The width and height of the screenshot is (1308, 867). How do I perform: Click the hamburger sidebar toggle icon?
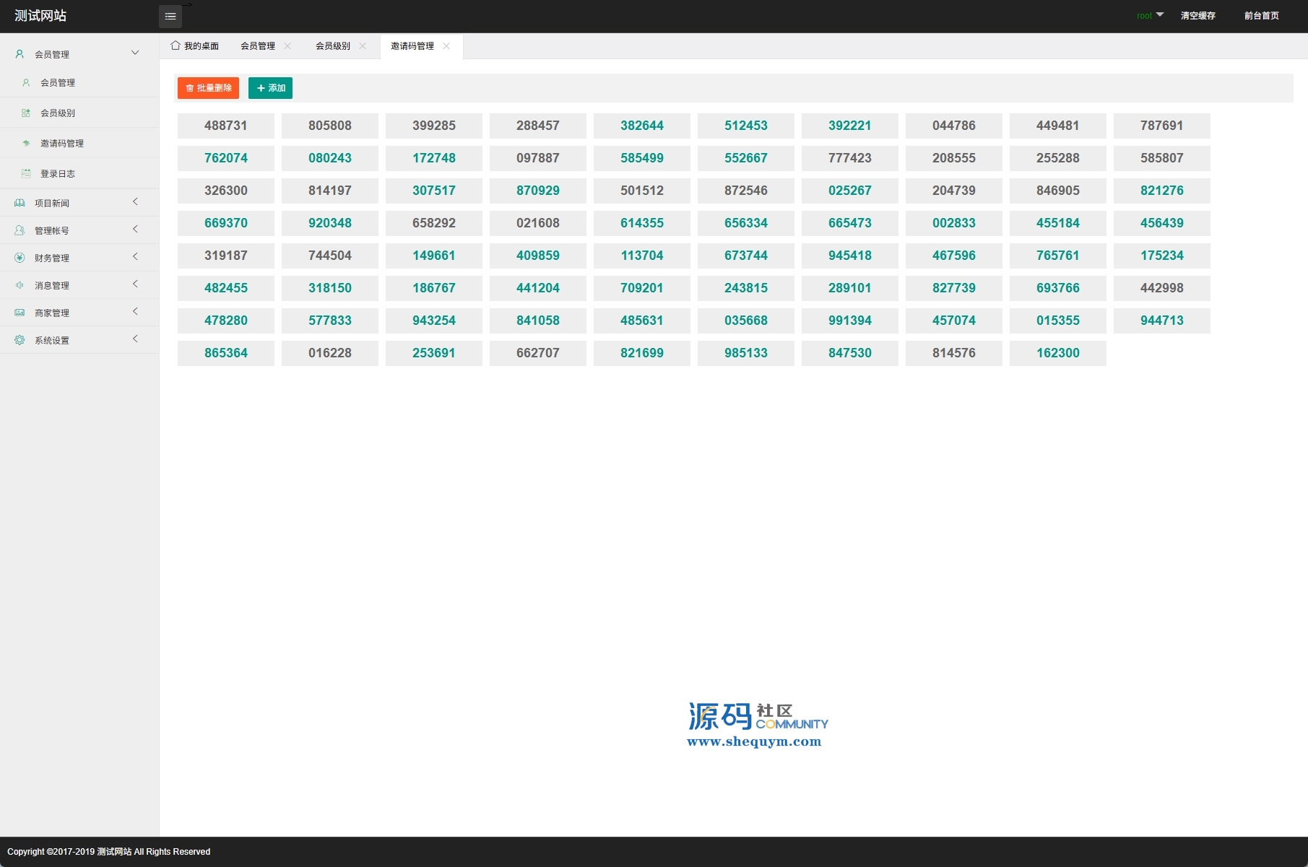coord(170,17)
